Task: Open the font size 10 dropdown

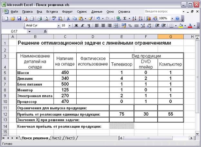Action: click(70, 26)
